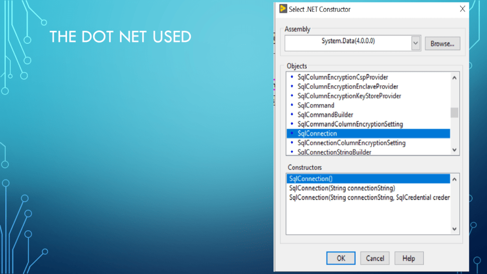Close the Select .NET Constructor dialog

(x=462, y=9)
